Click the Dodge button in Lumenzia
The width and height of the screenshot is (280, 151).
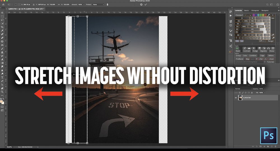(x=255, y=51)
